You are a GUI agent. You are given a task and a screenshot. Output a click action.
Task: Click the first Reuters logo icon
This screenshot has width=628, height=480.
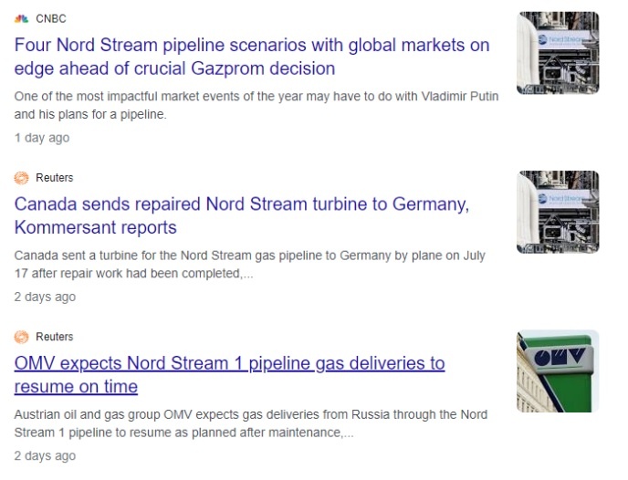click(22, 178)
